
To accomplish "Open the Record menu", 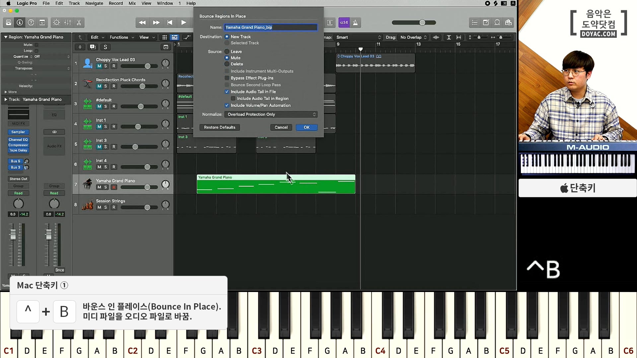I will (116, 3).
